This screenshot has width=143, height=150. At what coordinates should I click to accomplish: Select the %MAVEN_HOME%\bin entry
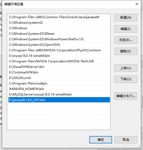pyautogui.click(x=59, y=89)
